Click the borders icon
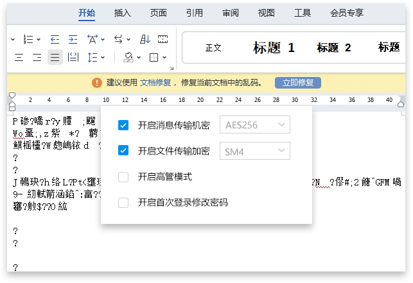The width and height of the screenshot is (413, 283). coord(154,57)
